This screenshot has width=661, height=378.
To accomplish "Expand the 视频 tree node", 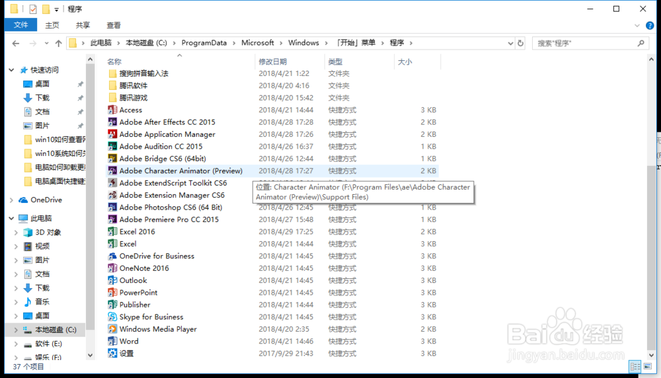I will (x=16, y=246).
